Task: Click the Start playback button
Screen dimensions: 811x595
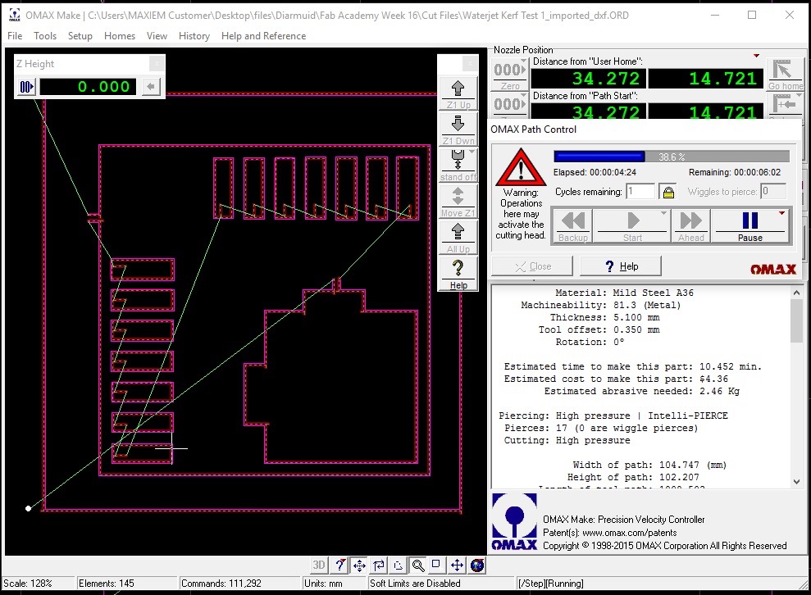Action: 632,225
